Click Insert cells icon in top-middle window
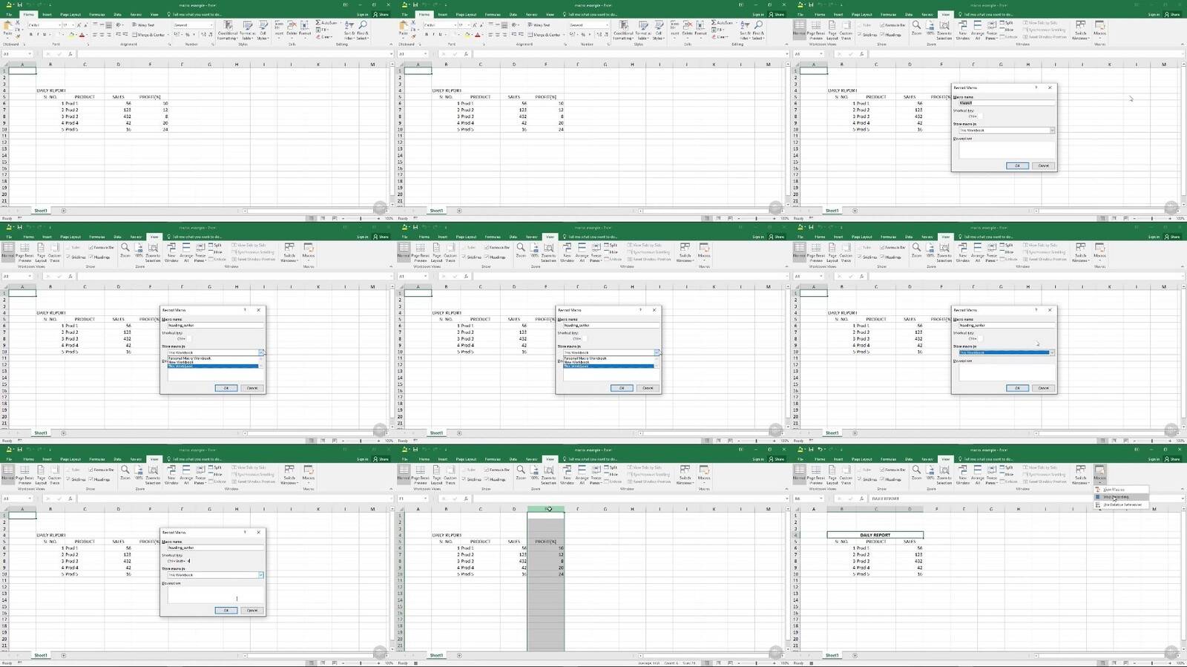Screen dimensions: 1187x667 [675, 30]
